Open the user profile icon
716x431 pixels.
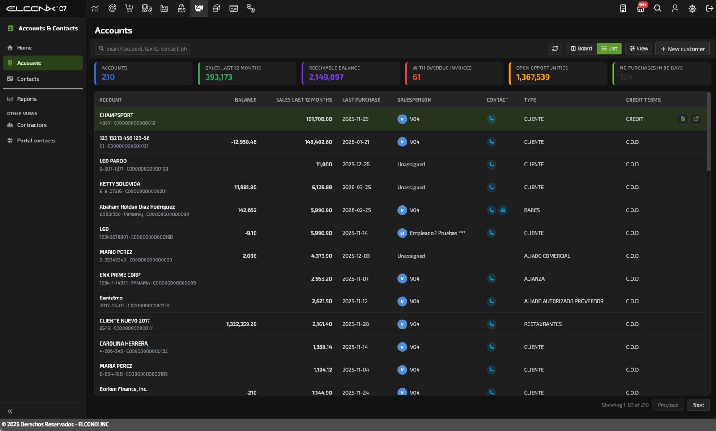675,9
